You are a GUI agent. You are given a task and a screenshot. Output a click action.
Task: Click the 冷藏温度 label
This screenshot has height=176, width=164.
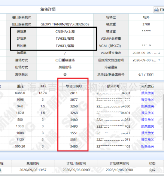pyautogui.click(x=111, y=67)
